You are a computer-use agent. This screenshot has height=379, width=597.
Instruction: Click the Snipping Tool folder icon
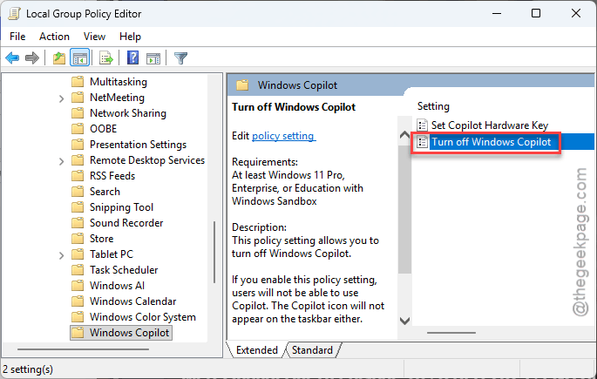point(78,207)
